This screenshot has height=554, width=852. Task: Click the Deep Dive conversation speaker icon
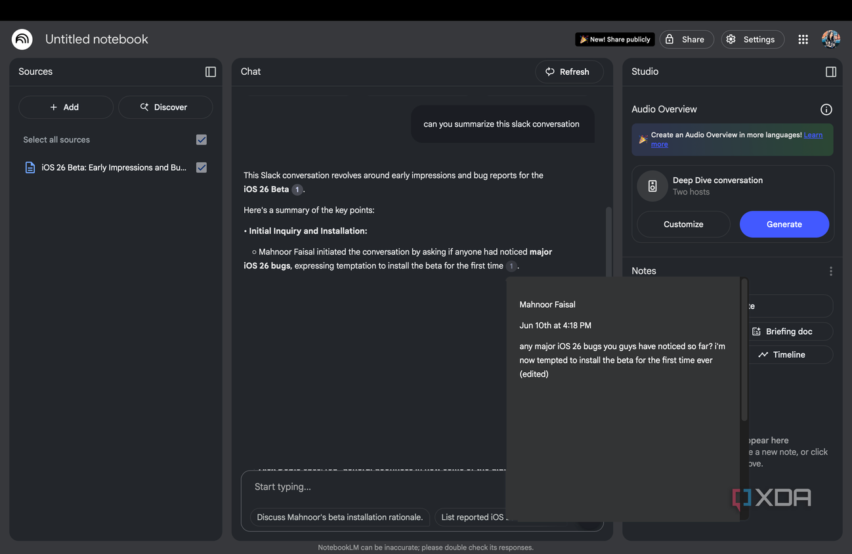(652, 186)
